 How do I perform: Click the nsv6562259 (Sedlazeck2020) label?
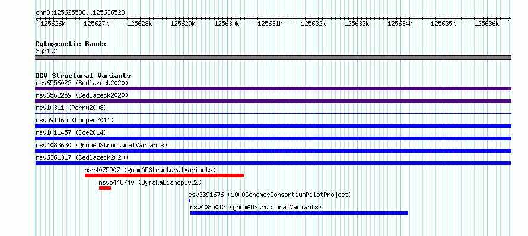[82, 95]
